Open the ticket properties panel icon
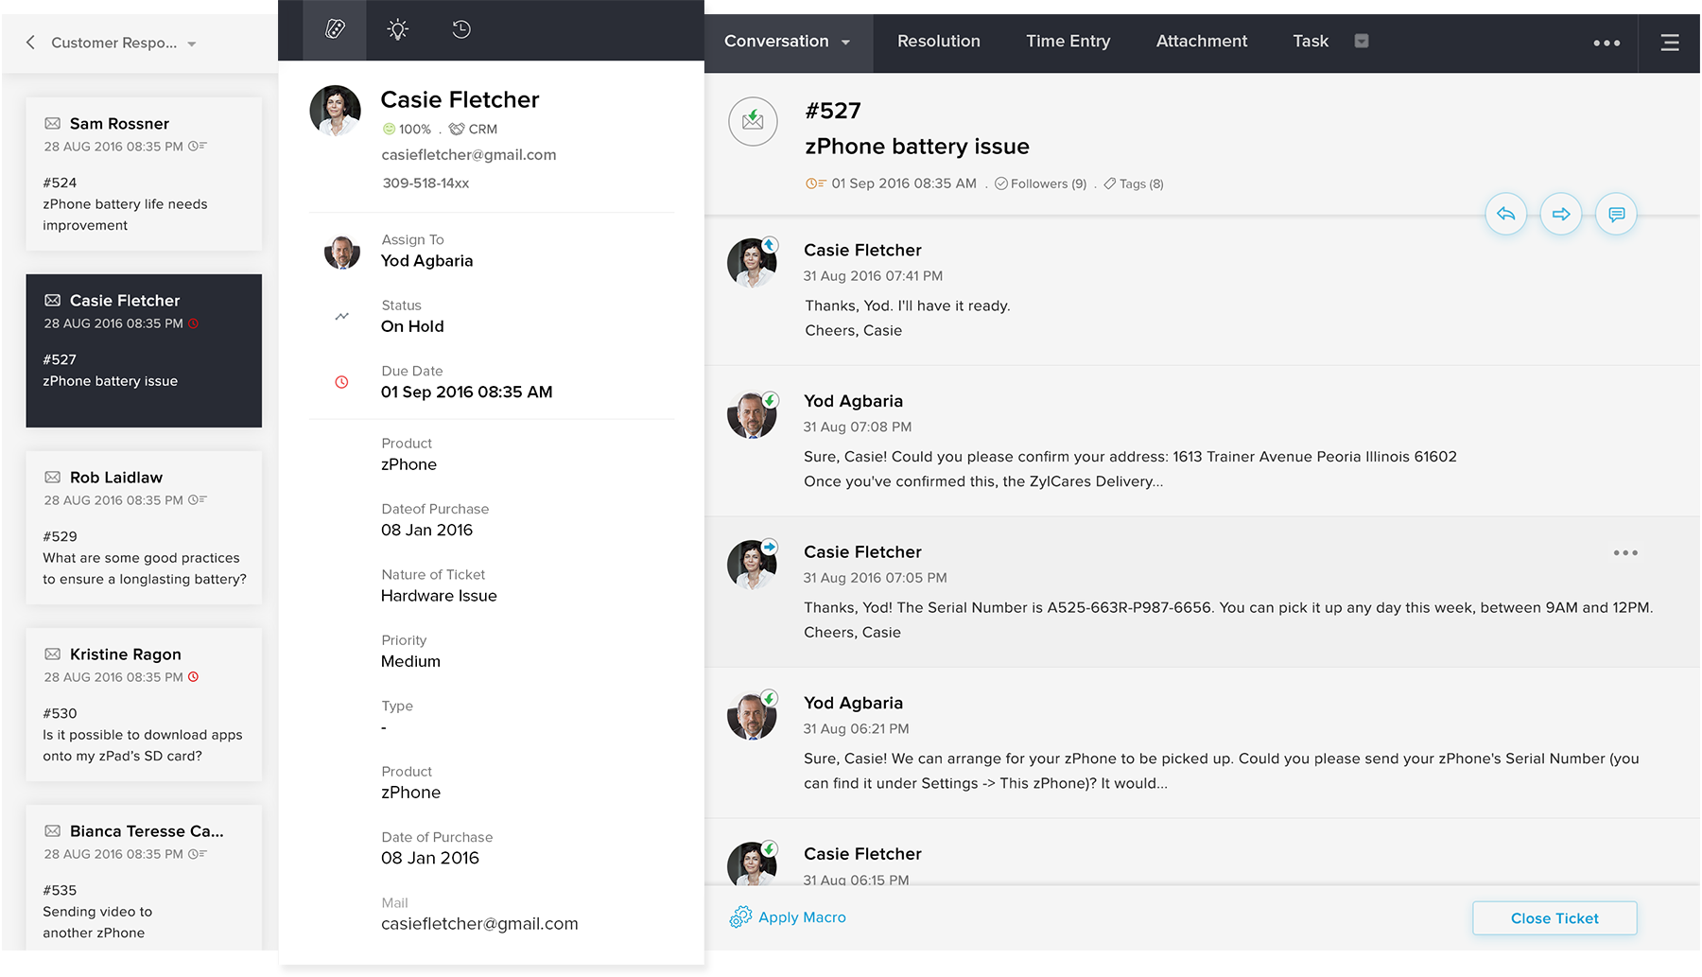Viewport: 1702px width, 977px height. (x=336, y=29)
